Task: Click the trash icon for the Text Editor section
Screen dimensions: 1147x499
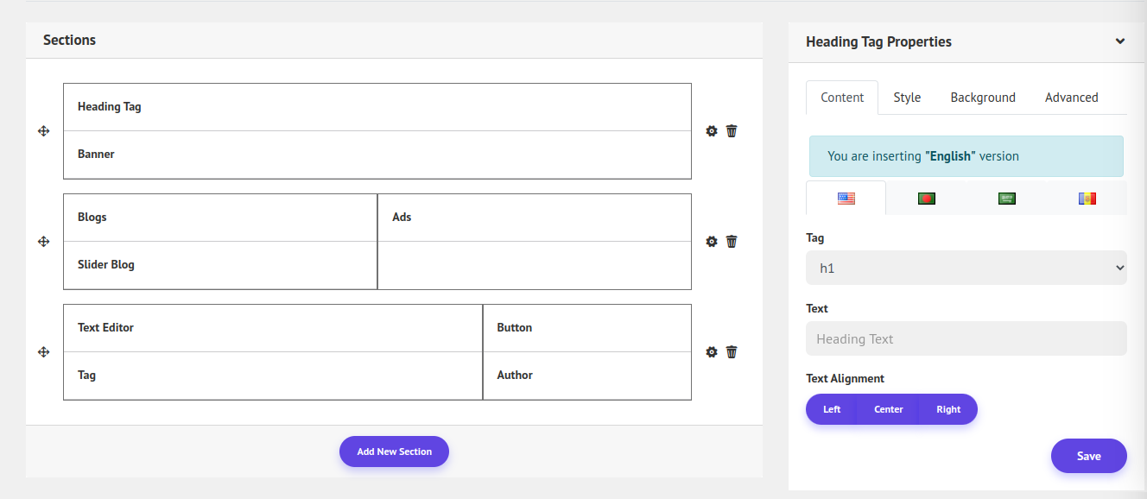Action: (x=732, y=352)
